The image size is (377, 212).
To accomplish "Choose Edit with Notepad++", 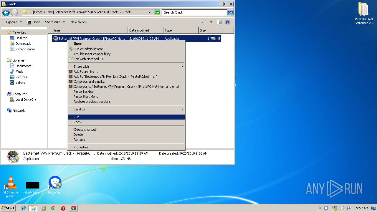I will (x=126, y=59).
